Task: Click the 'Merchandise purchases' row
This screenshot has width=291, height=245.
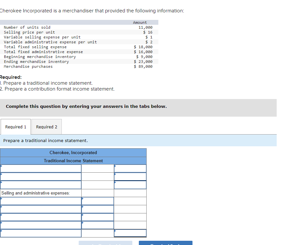Action: (x=79, y=66)
